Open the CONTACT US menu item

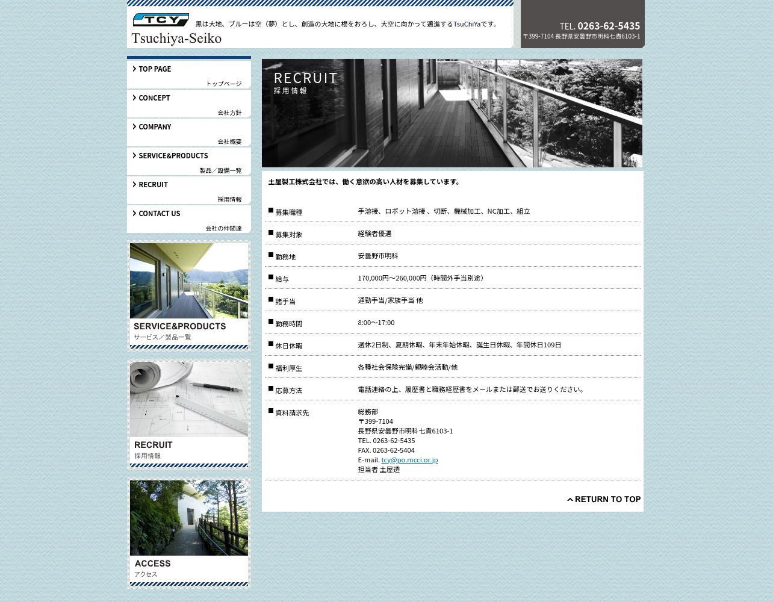tap(189, 219)
